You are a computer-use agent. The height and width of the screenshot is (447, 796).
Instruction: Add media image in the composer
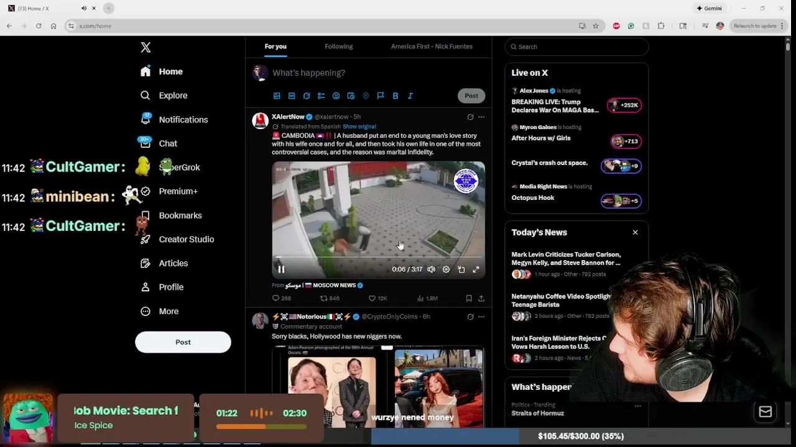tap(277, 96)
